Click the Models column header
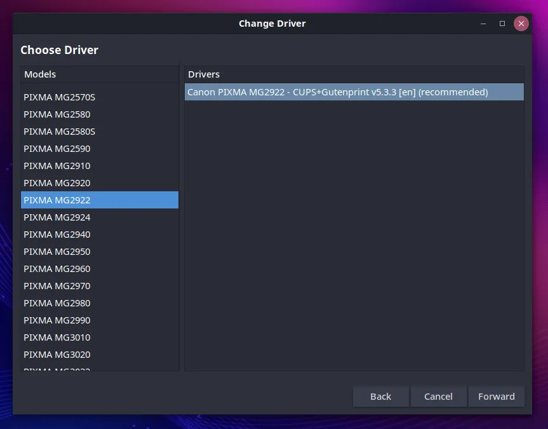The image size is (548, 429). [x=100, y=74]
